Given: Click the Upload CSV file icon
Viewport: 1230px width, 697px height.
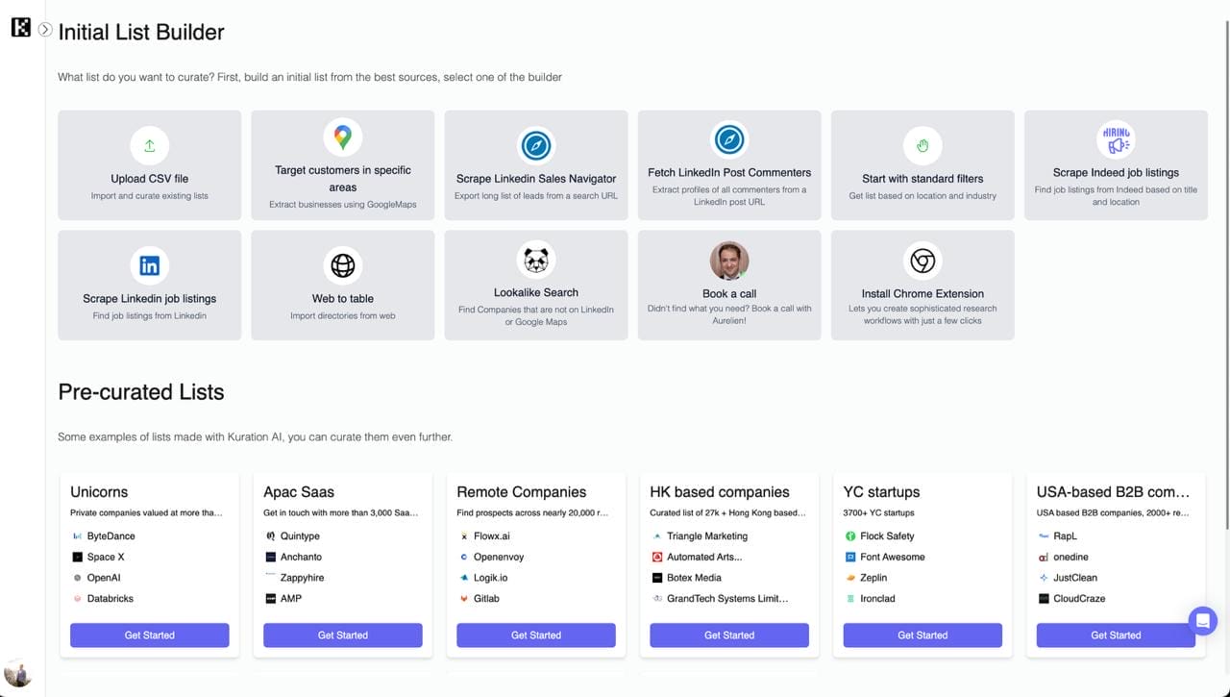Looking at the screenshot, I should pos(149,146).
